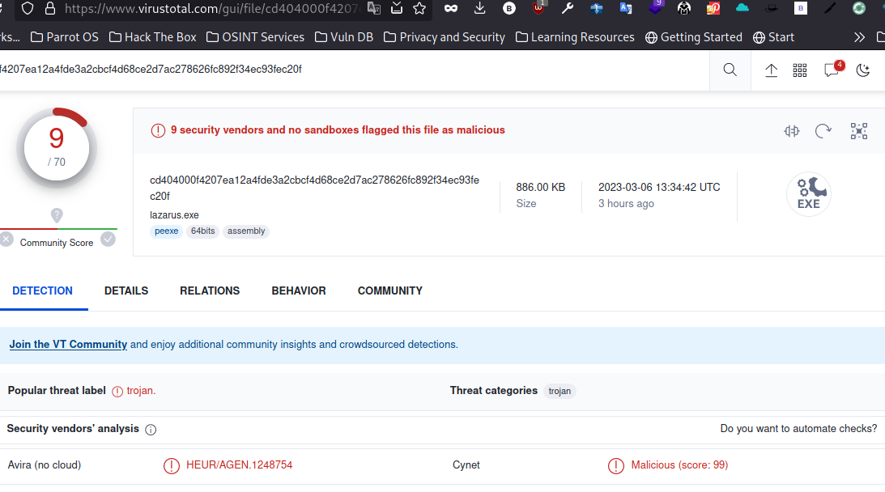Click the 886.00 KB size value
This screenshot has height=492, width=885.
[540, 187]
